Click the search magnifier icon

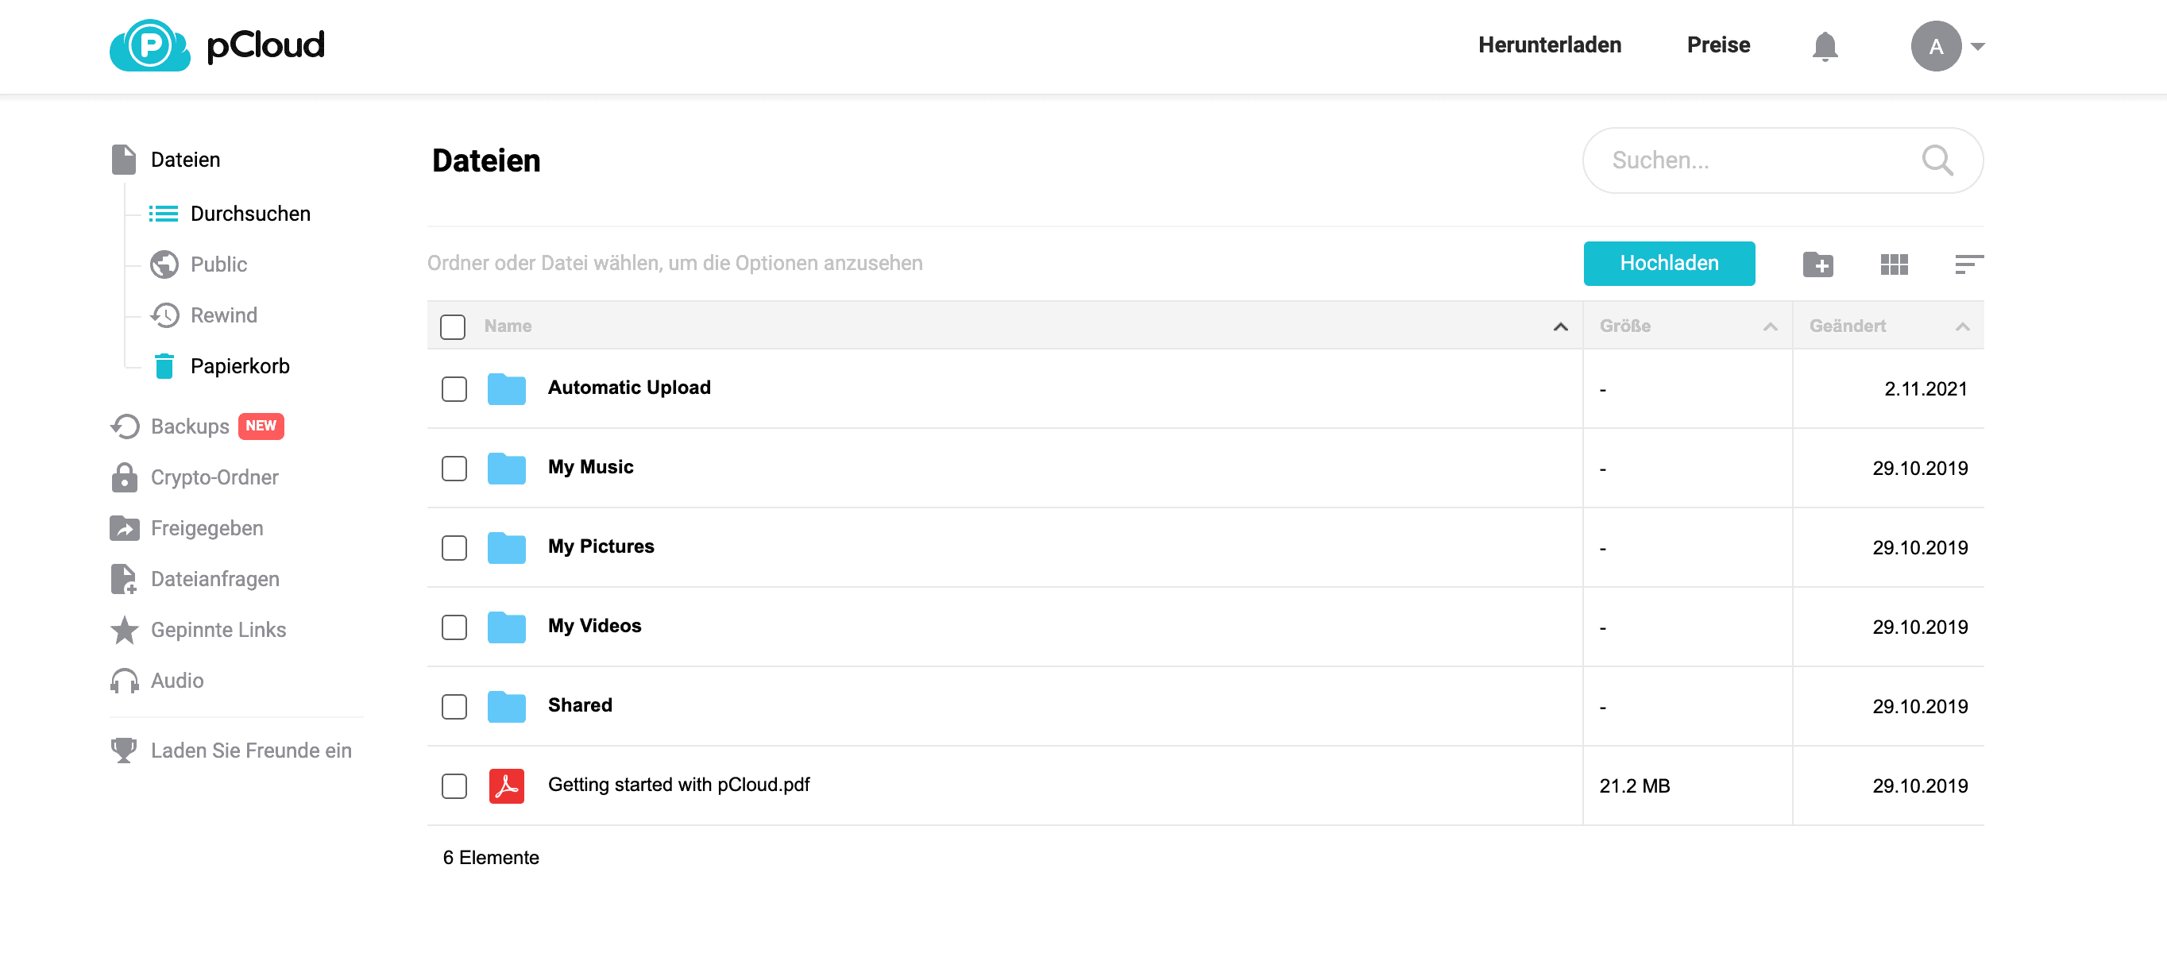pyautogui.click(x=1937, y=160)
